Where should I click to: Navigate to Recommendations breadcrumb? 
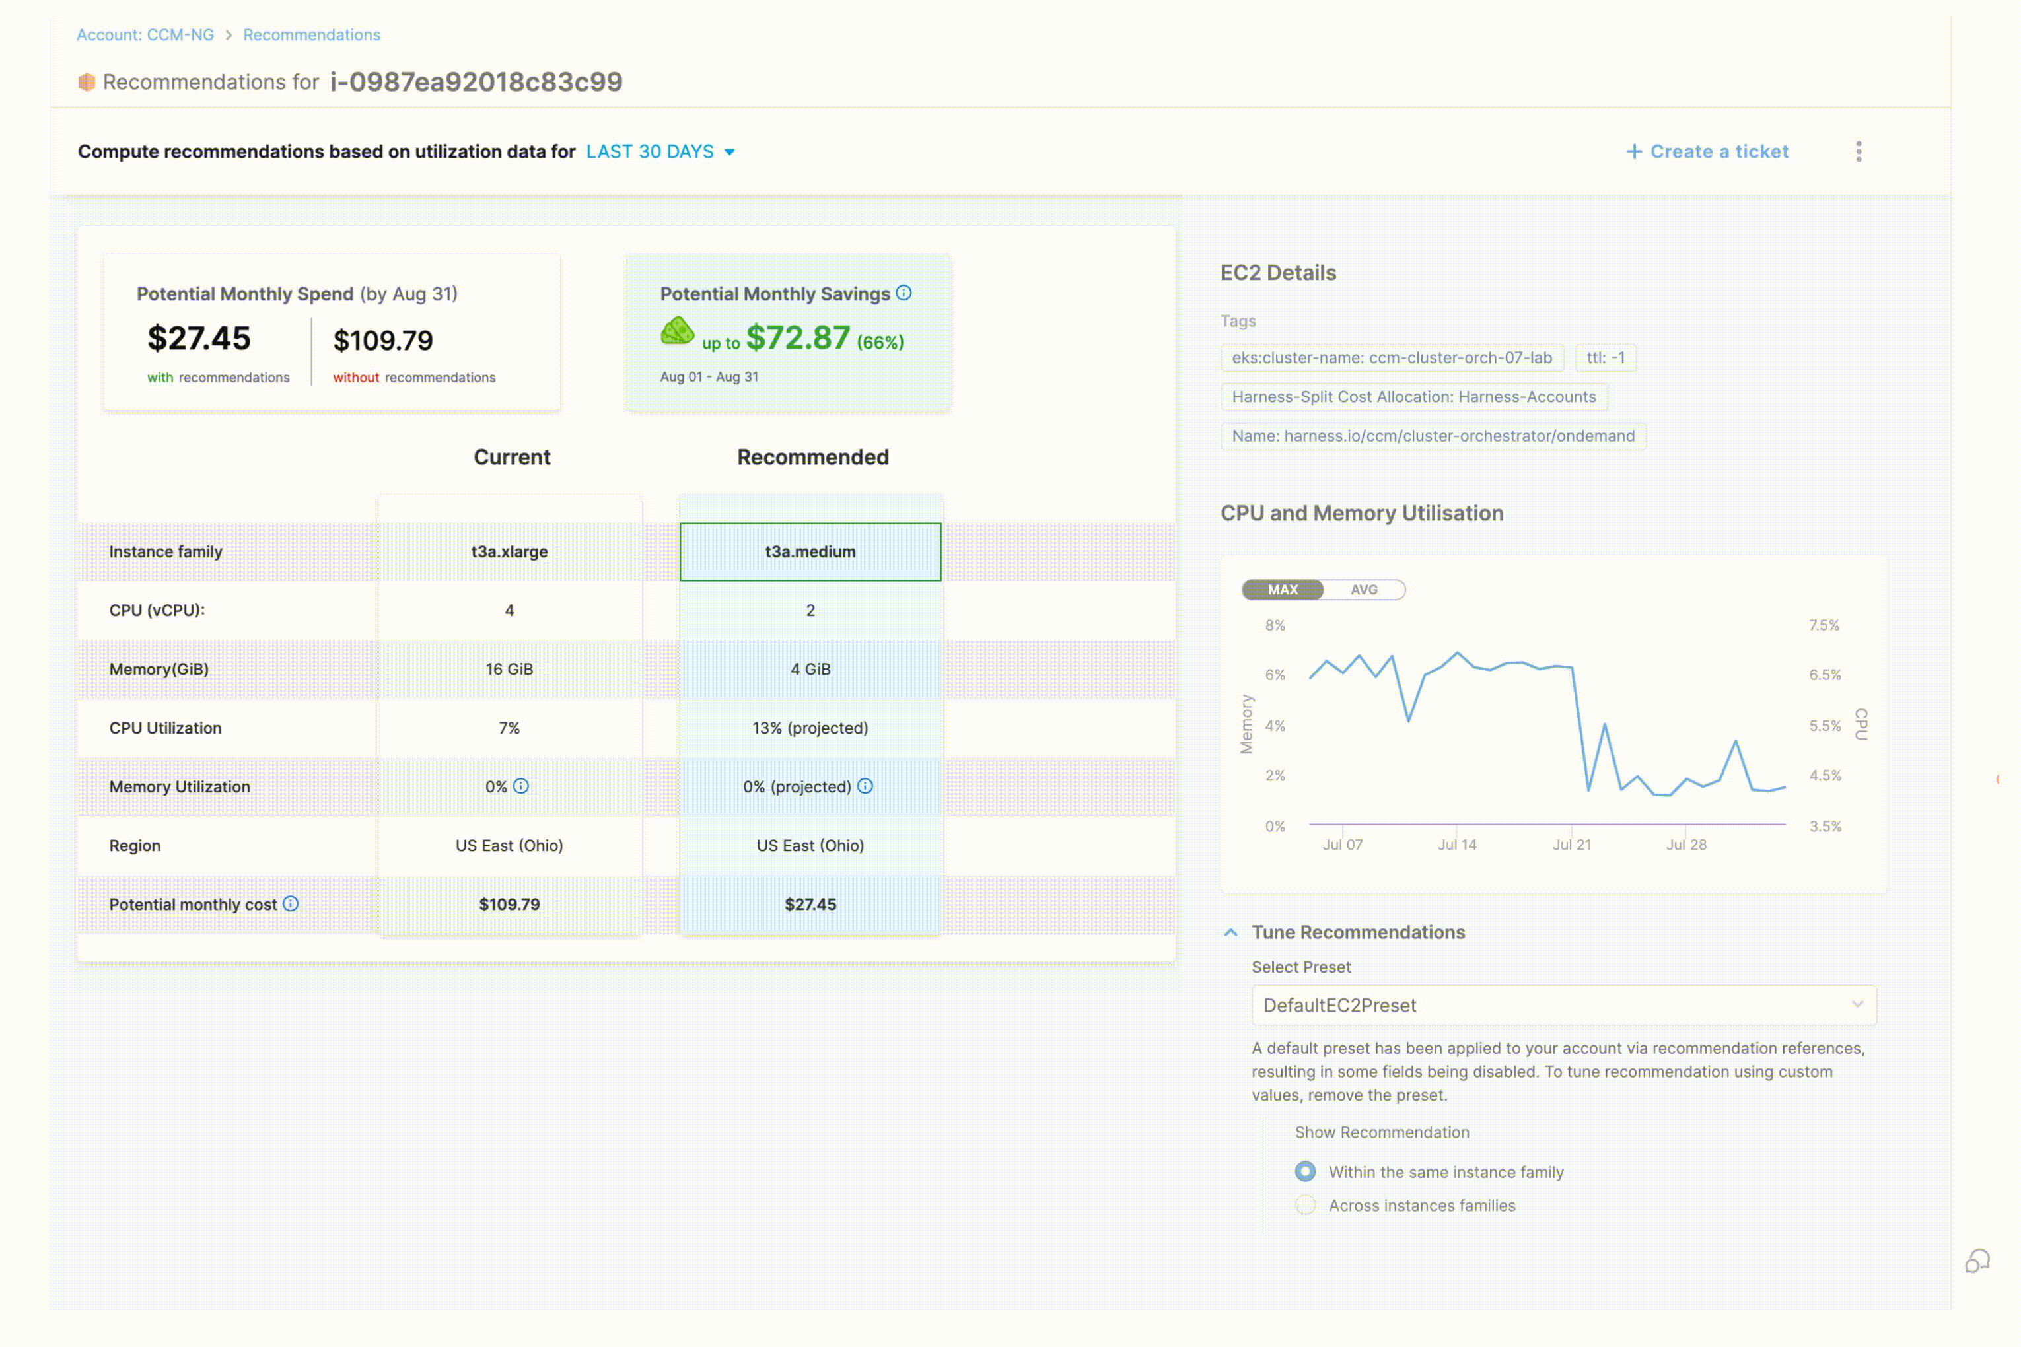(x=311, y=35)
